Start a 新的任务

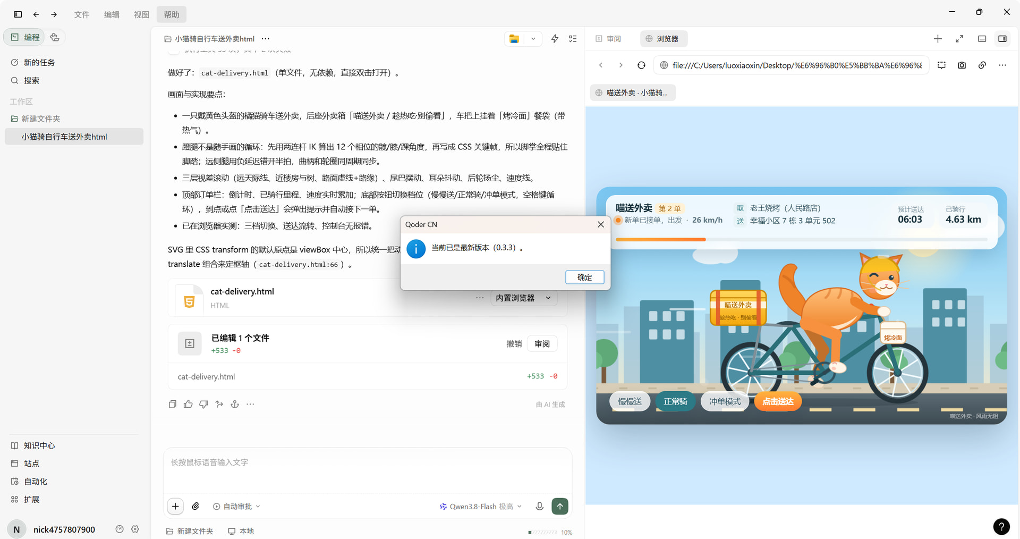[x=39, y=63]
